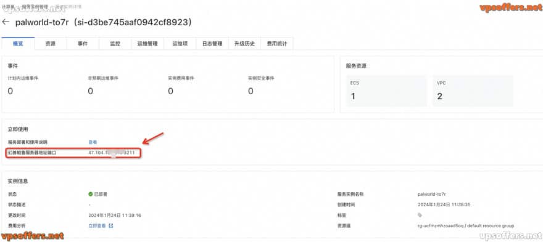
Task: Open the 概览 tab
Action: click(x=18, y=44)
